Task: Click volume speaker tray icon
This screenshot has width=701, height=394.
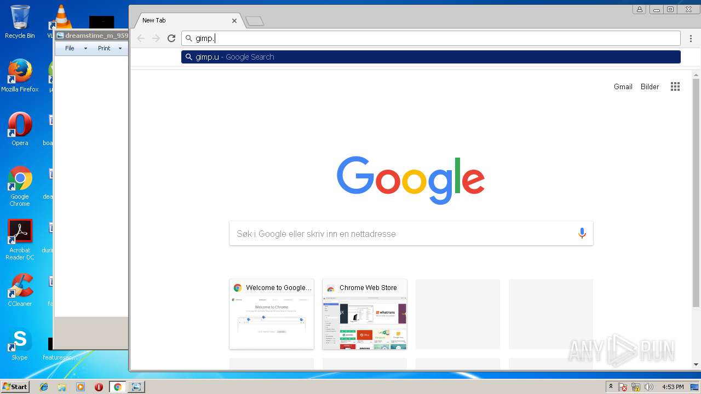Action: pos(649,387)
